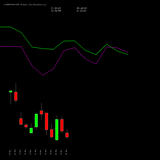
Task: Click the low value L: 21.65
Action: pyautogui.click(x=82, y=11)
